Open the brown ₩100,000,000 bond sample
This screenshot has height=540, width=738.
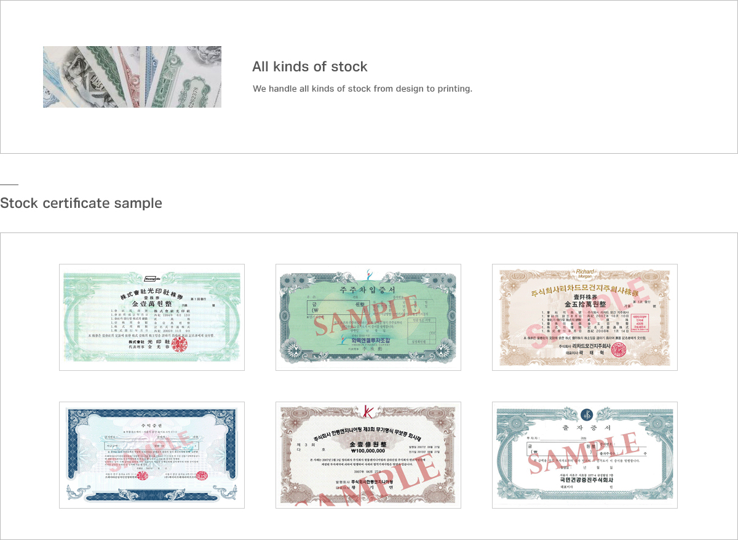coord(368,455)
